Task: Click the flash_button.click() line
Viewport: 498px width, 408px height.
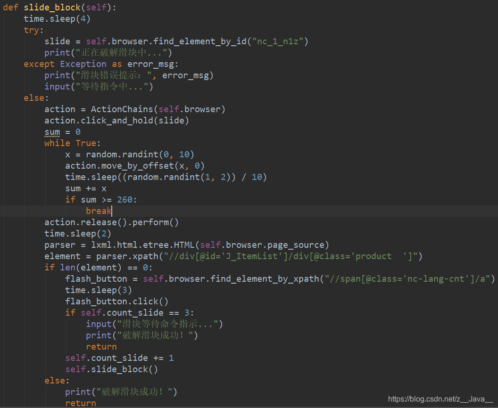Action: 116,302
